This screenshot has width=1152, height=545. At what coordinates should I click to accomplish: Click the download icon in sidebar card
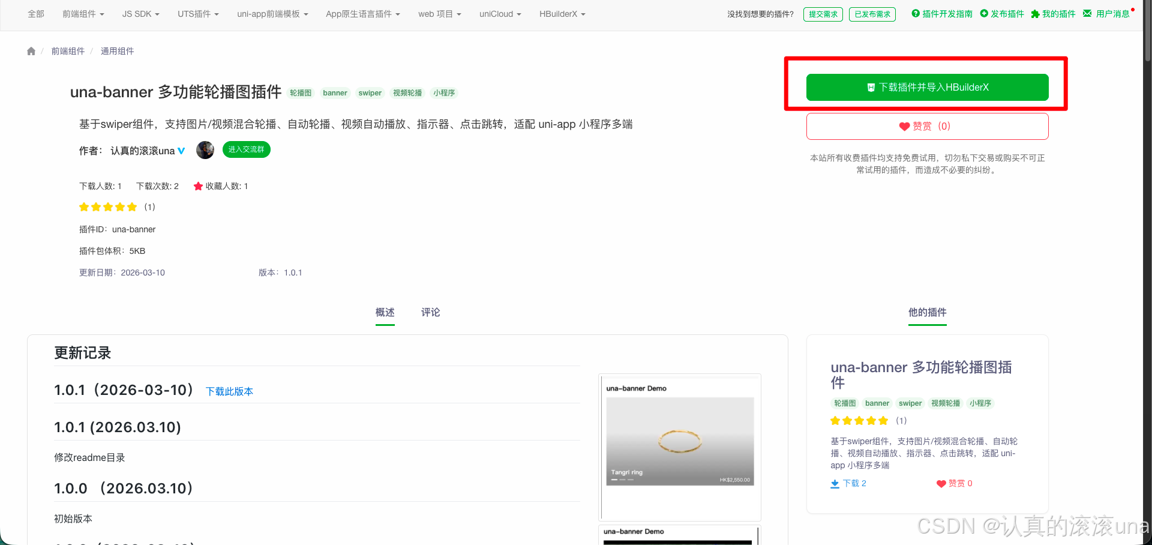(x=835, y=484)
